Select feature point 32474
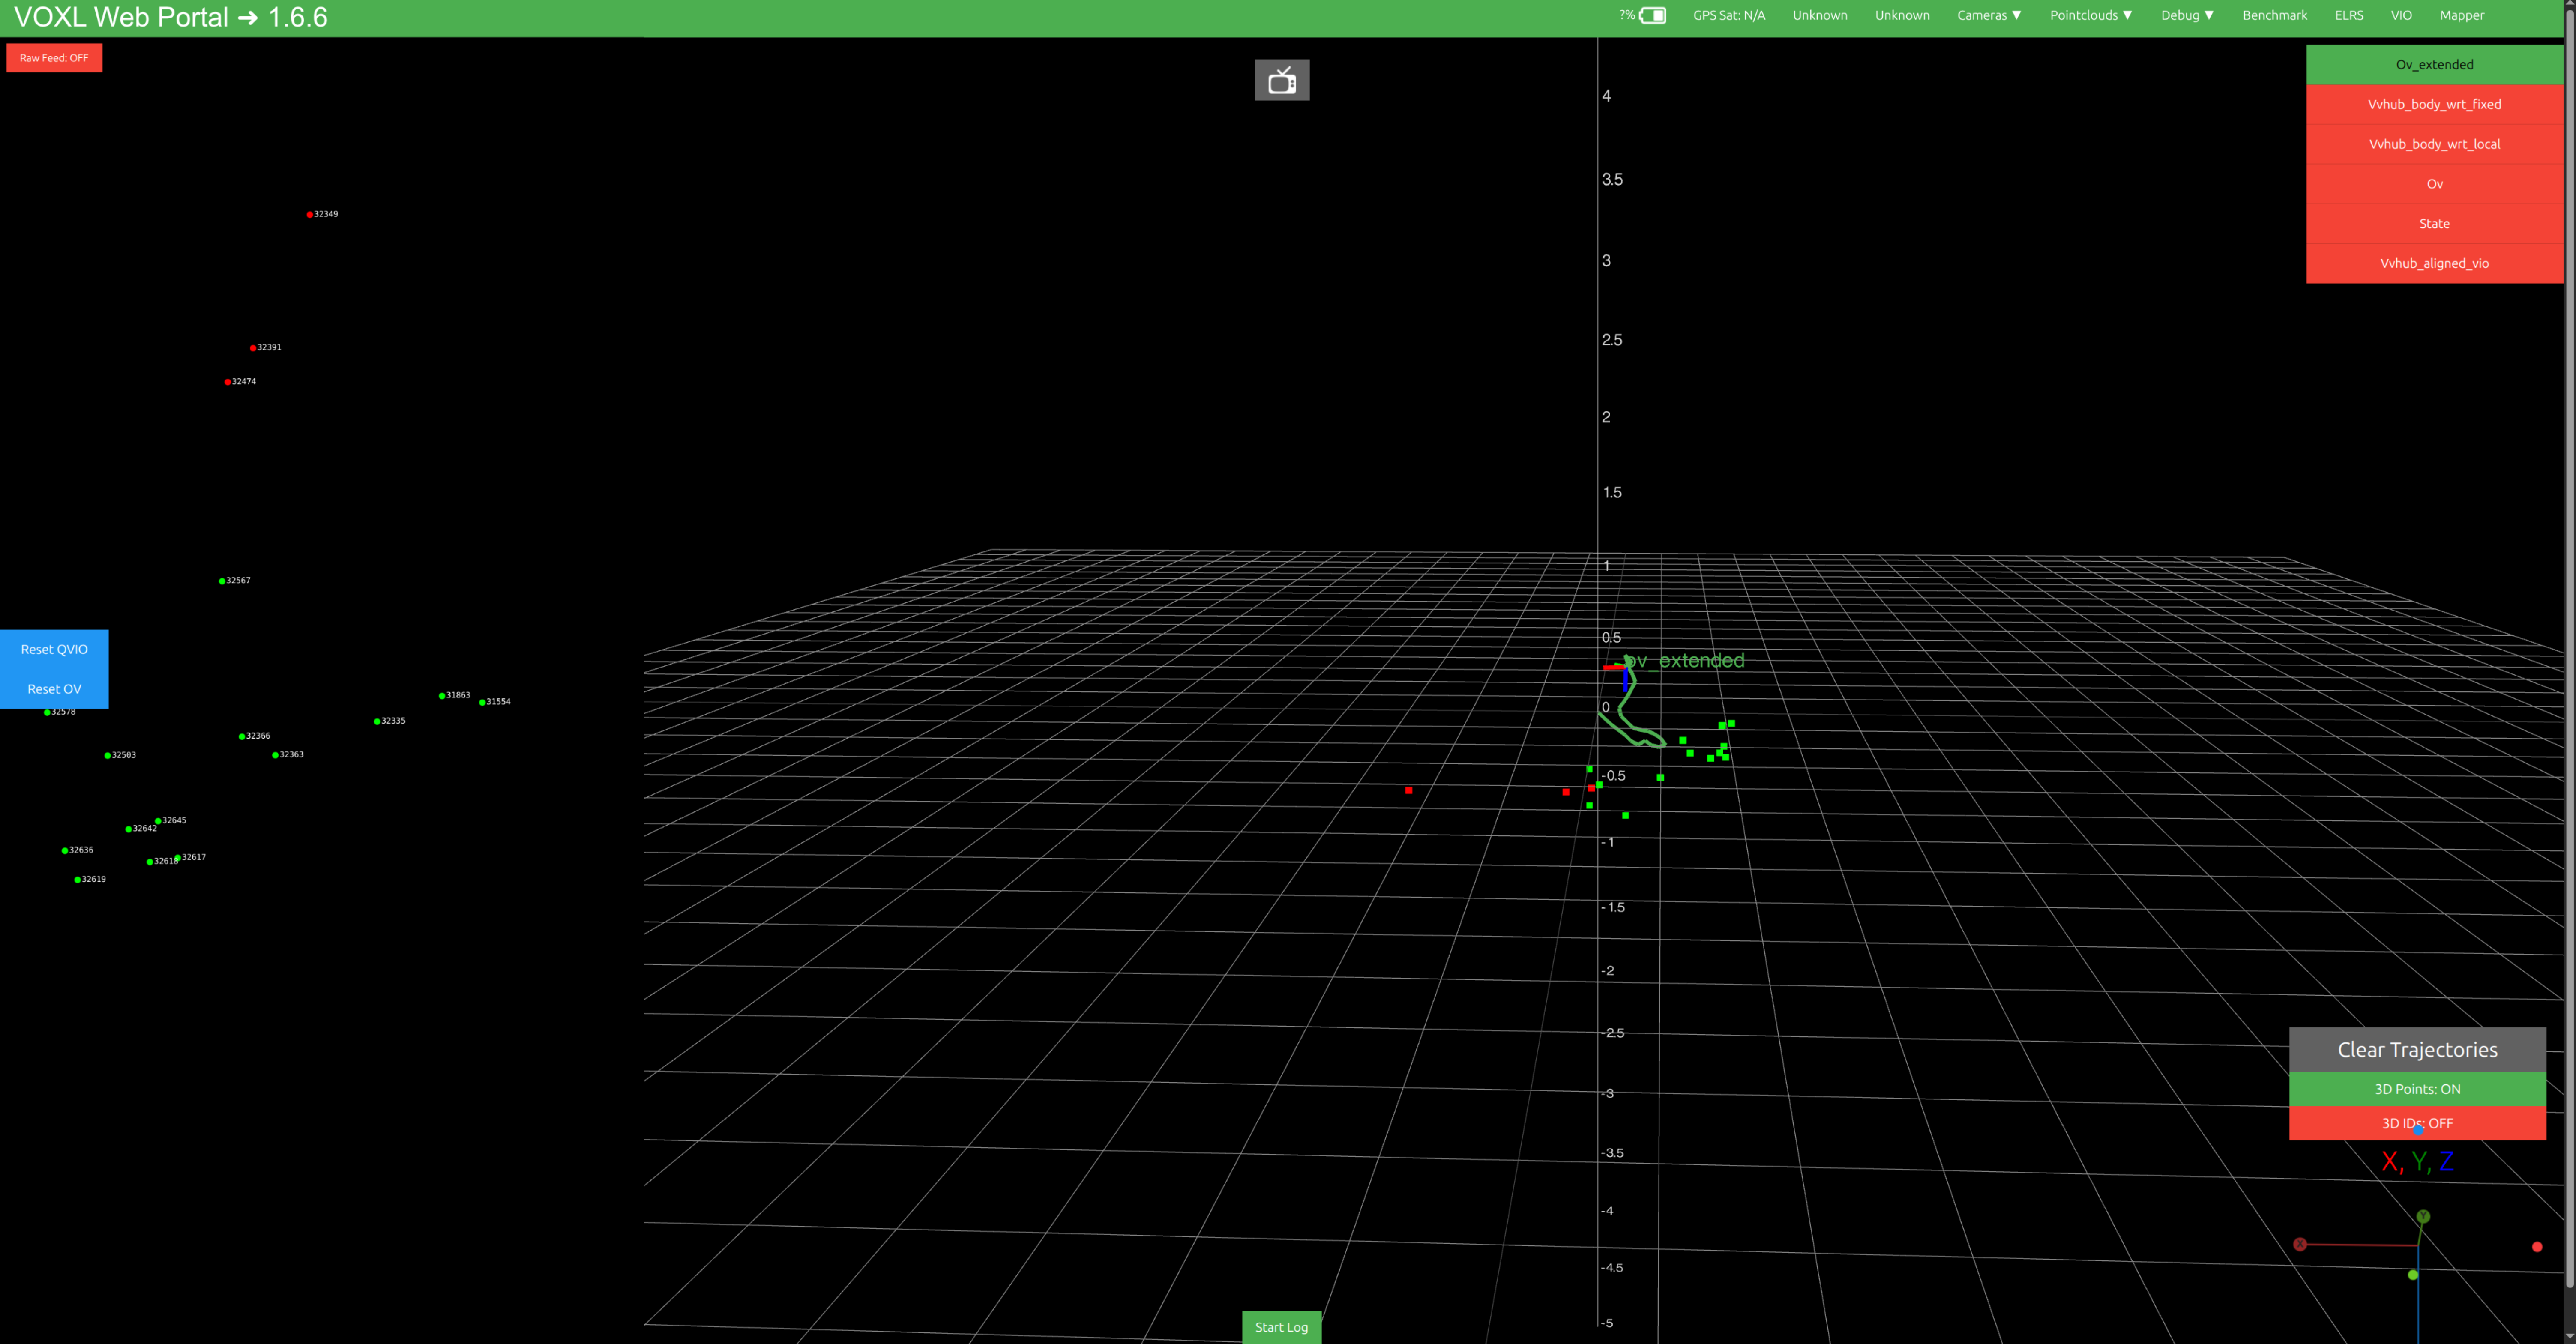The image size is (2576, 1344). click(x=228, y=382)
